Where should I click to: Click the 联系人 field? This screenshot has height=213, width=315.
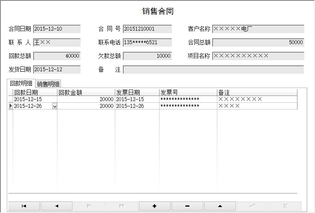(57, 42)
